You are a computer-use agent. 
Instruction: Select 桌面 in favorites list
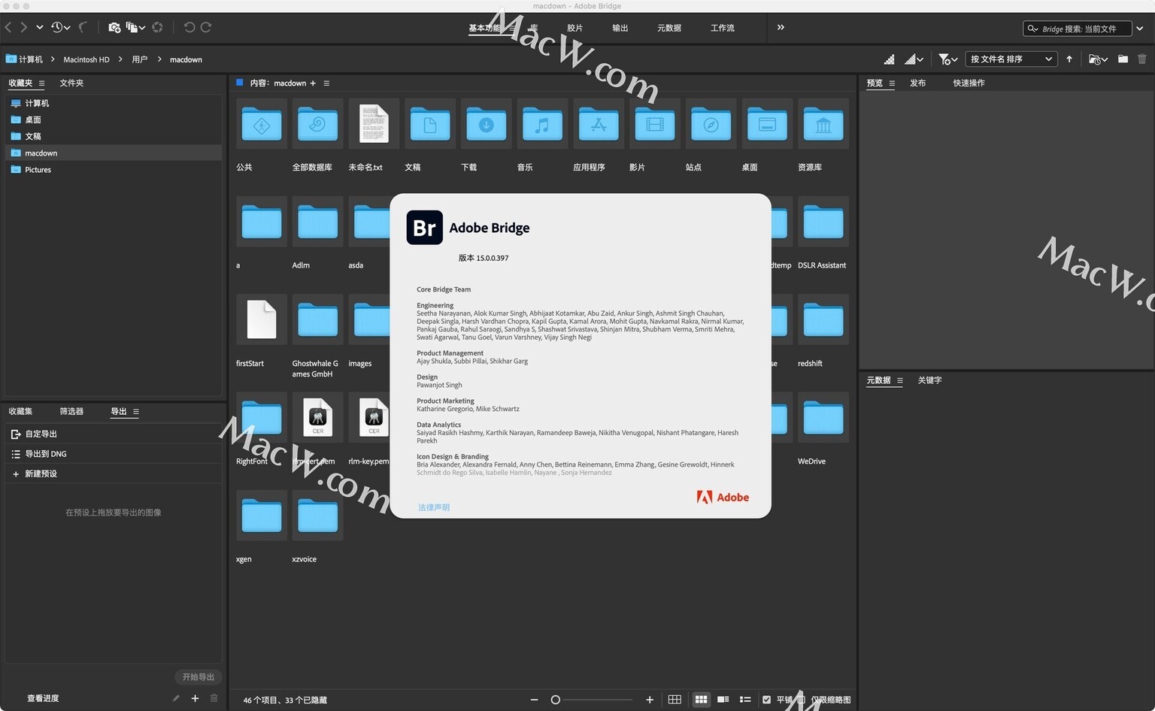pos(33,120)
